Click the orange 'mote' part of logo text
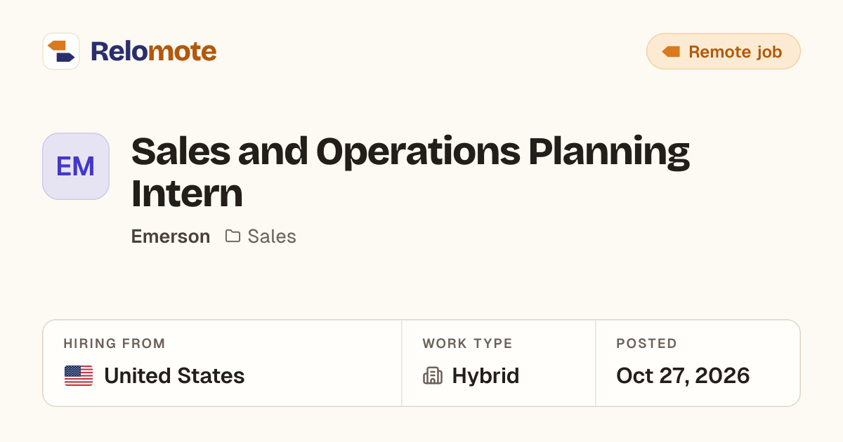 (x=182, y=51)
